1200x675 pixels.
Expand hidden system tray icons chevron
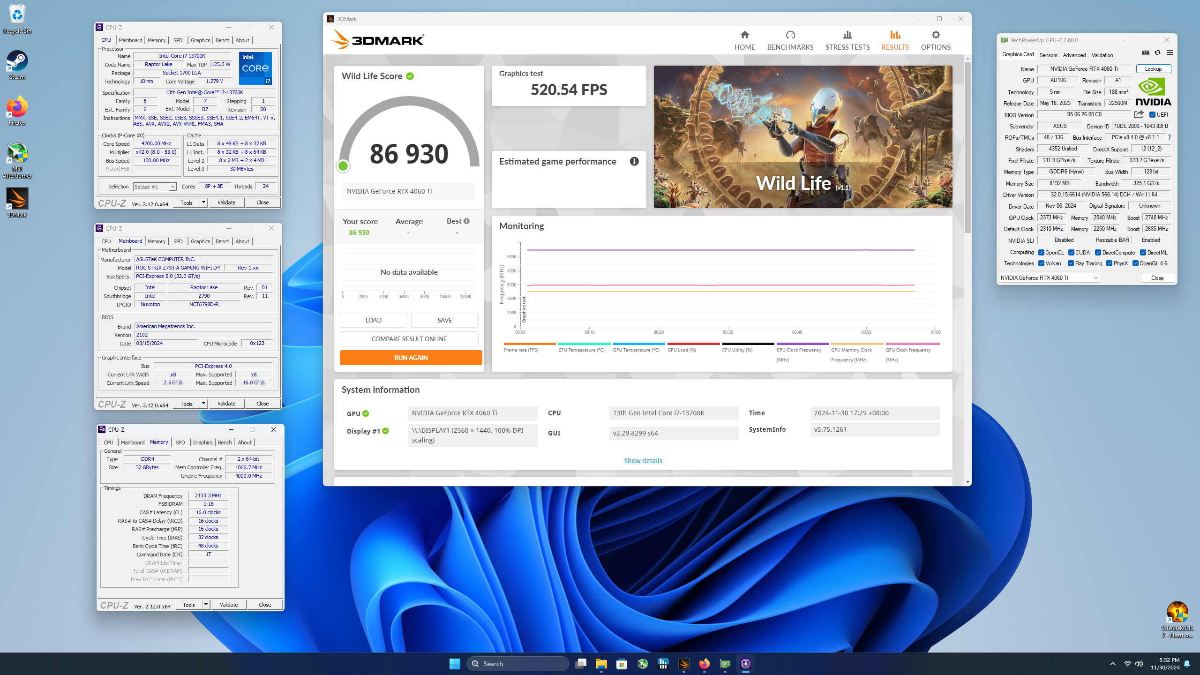point(1113,664)
